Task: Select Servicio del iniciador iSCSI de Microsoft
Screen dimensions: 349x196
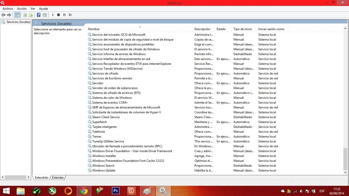Action: coord(188,35)
